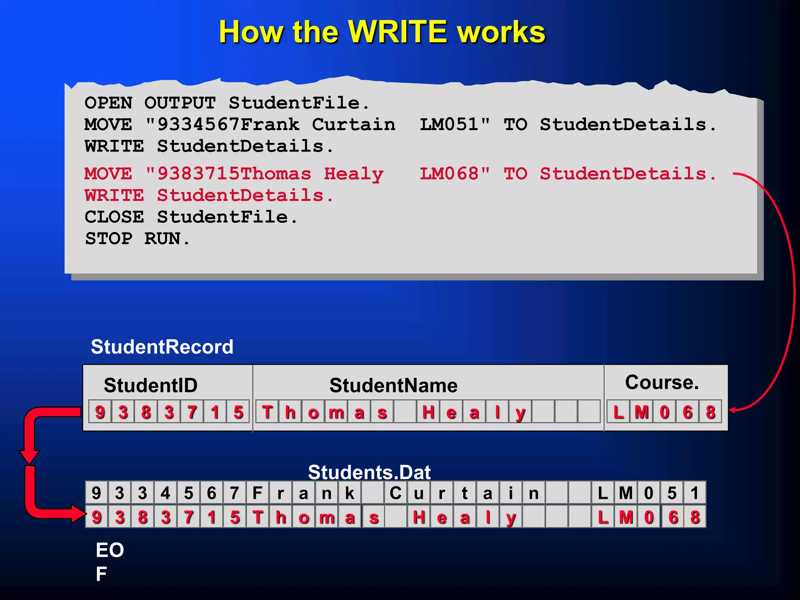Click the "k" cell in the Students.Dat first row
Viewport: 800px width, 600px height.
coord(350,493)
